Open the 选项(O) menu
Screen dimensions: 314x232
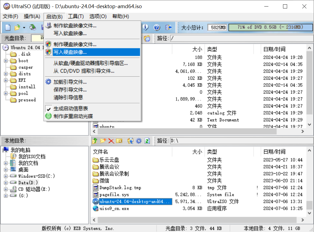(x=98, y=16)
